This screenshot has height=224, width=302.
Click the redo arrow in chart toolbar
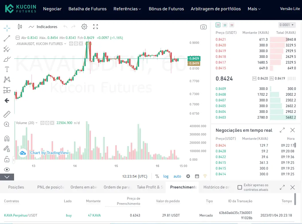[x=73, y=27]
